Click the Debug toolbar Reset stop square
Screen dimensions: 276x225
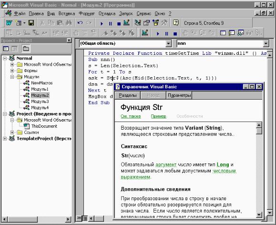[175, 33]
